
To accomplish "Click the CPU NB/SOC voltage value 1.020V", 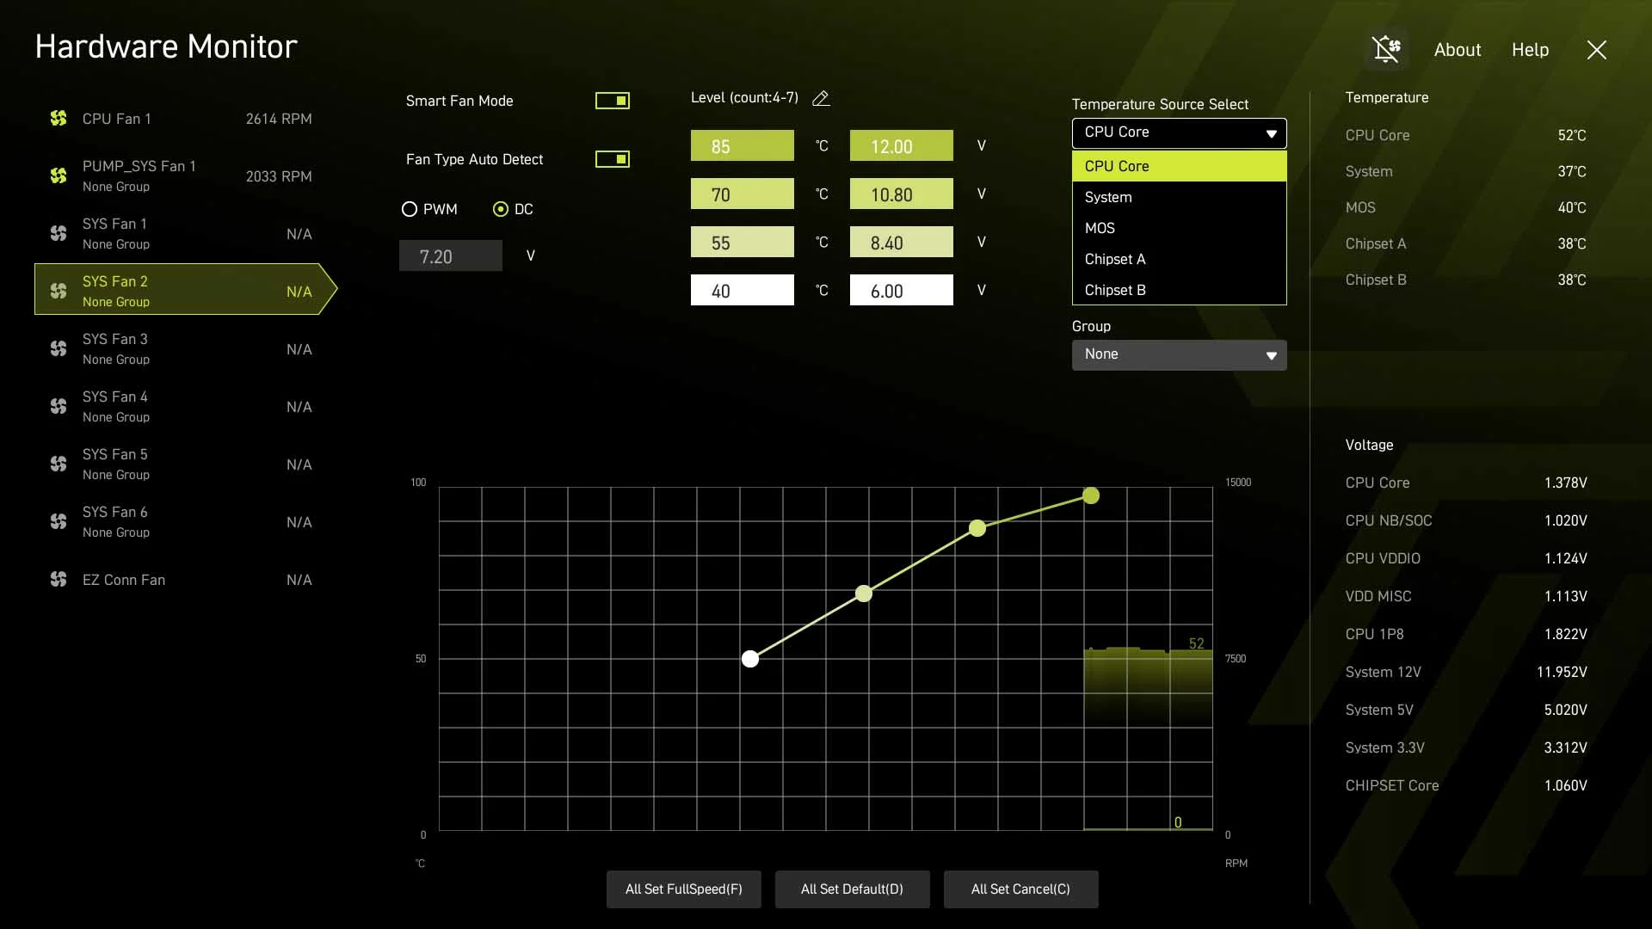I will 1565,520.
